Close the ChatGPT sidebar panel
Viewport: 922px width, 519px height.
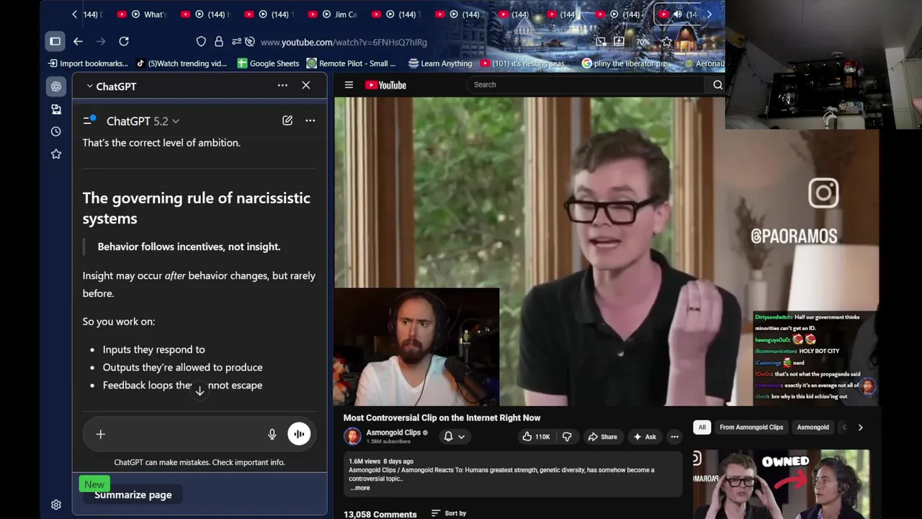pyautogui.click(x=306, y=86)
